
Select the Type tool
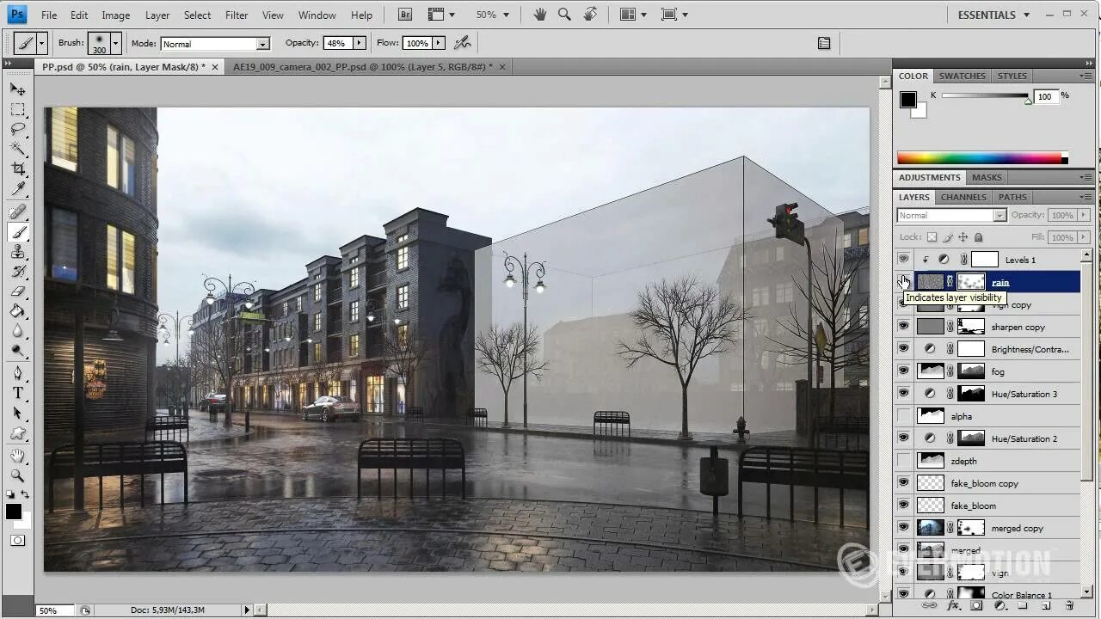[x=18, y=393]
